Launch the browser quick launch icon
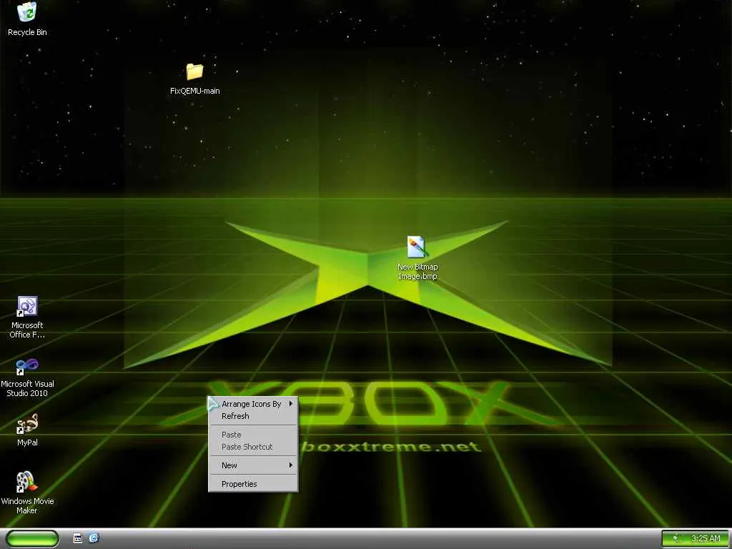Image resolution: width=732 pixels, height=549 pixels. click(x=94, y=538)
